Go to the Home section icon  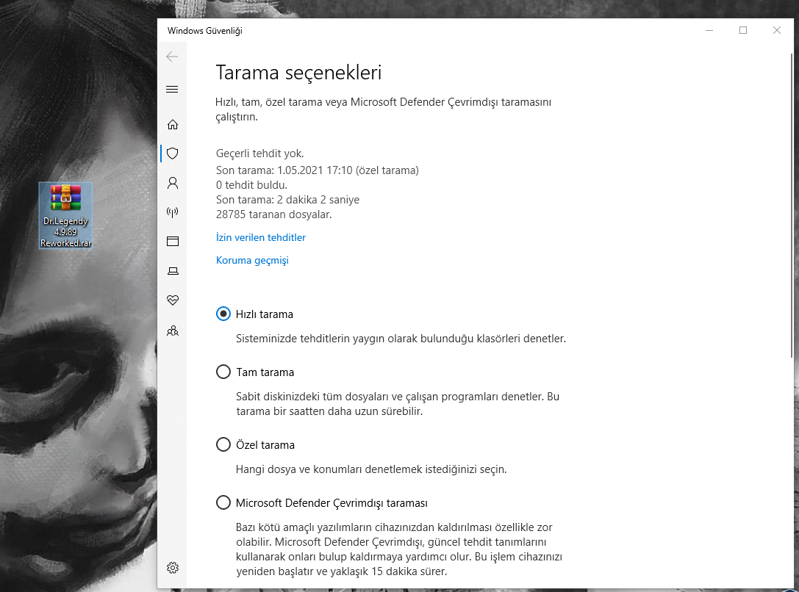tap(173, 124)
